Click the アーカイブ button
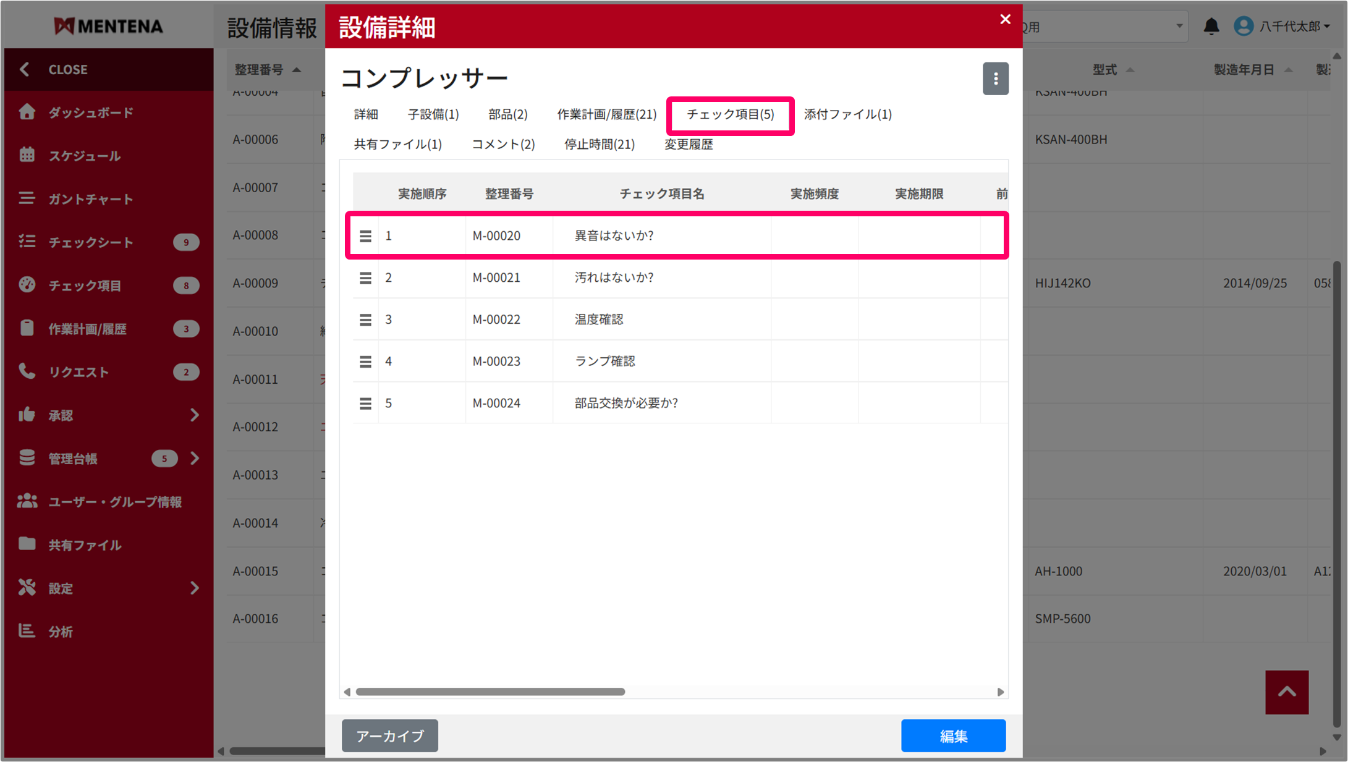Screen dimensions: 1348x762 389,735
